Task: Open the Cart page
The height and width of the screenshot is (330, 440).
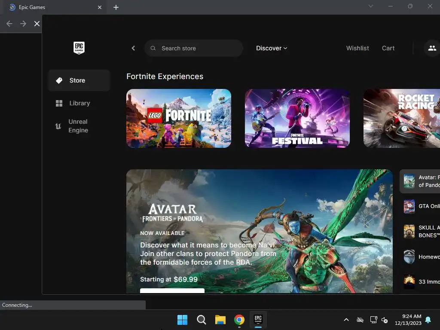Action: tap(388, 48)
